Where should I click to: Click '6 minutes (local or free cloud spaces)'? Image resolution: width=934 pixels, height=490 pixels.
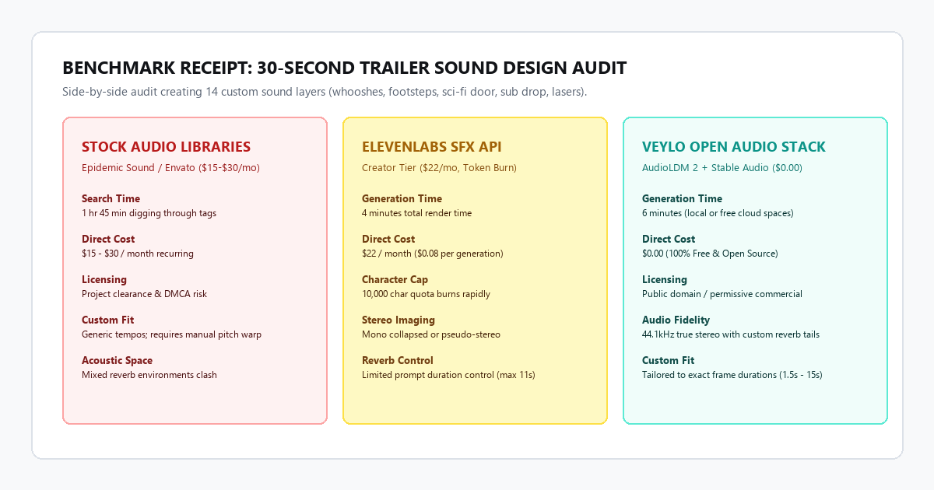pos(718,213)
